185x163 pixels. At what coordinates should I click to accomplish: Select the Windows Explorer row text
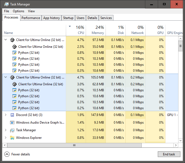pyautogui.click(x=29, y=138)
